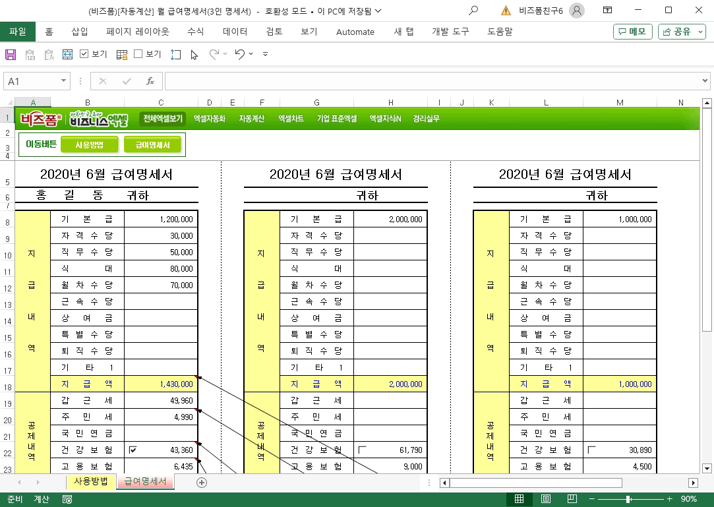
Task: Select the pointer arrow tool icon
Action: point(194,55)
